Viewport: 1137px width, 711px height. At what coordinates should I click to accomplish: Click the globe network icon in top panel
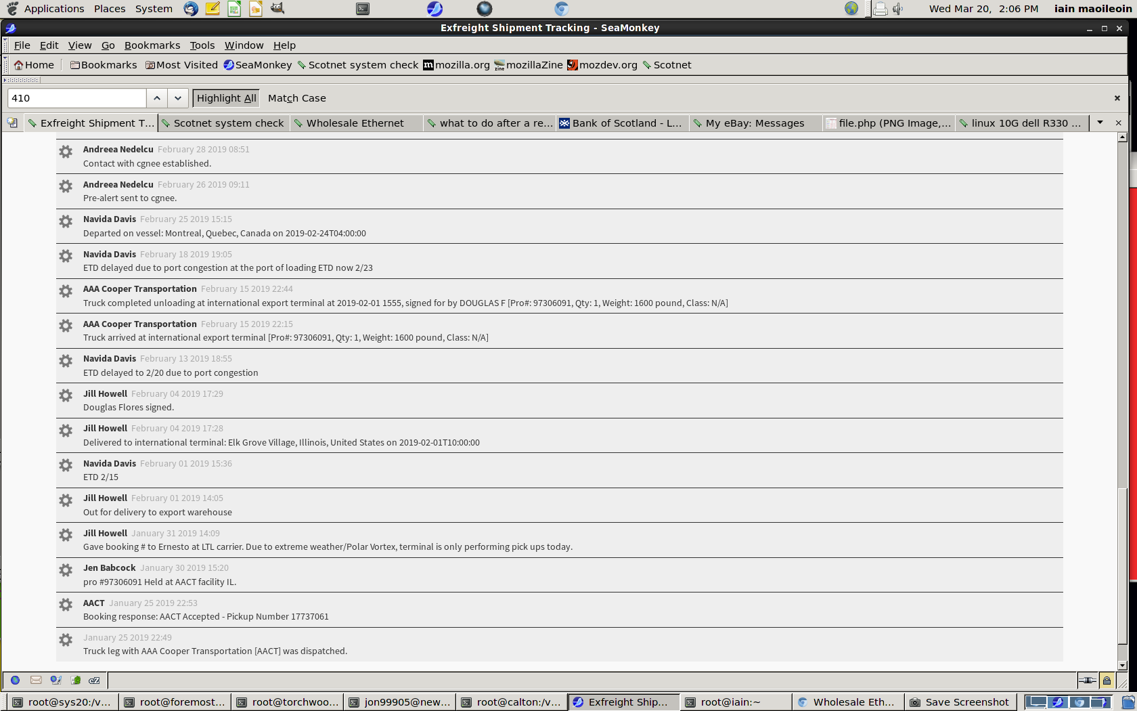(x=851, y=8)
